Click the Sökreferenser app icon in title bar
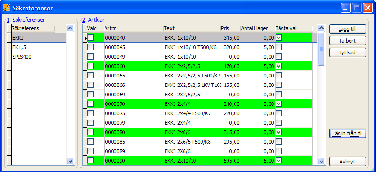376x172 pixels. pos(7,8)
